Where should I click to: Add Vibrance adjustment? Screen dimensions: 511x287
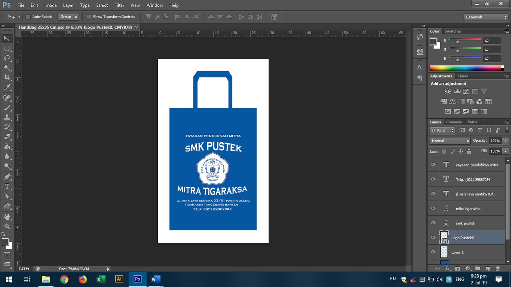click(484, 92)
